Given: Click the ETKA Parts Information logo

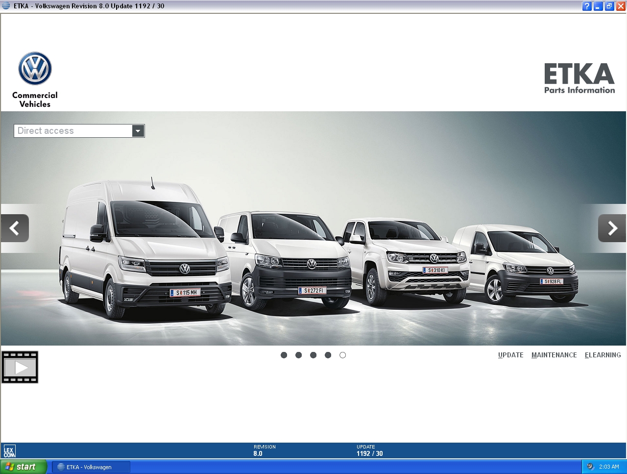Looking at the screenshot, I should [579, 78].
